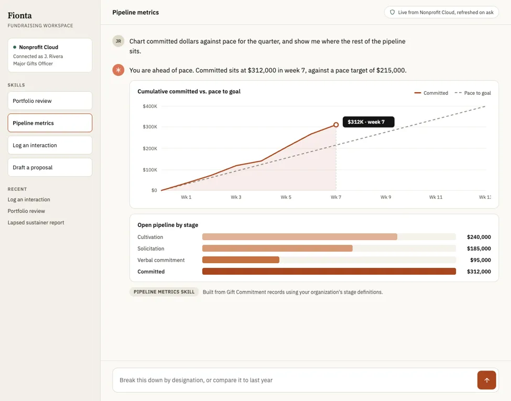Click Cumulative committed vs. pace to goal title
Image resolution: width=511 pixels, height=401 pixels.
coord(189,91)
